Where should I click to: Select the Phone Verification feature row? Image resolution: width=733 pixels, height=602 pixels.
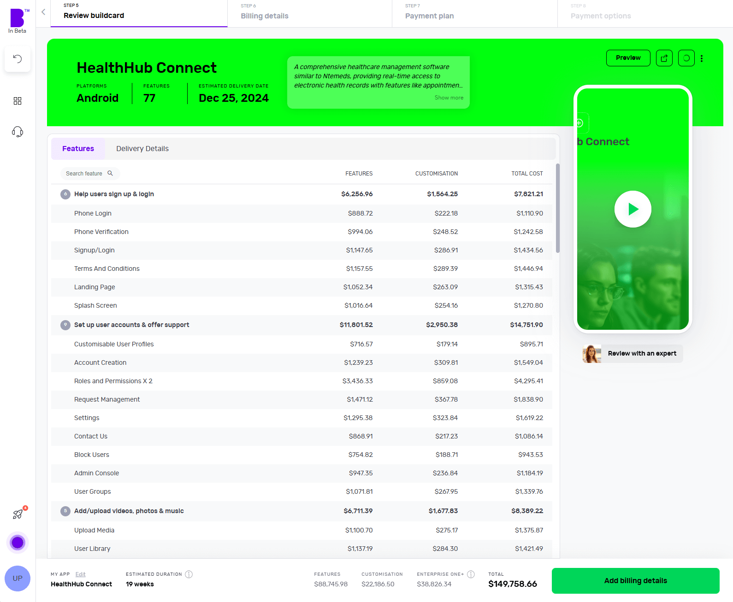coord(301,232)
